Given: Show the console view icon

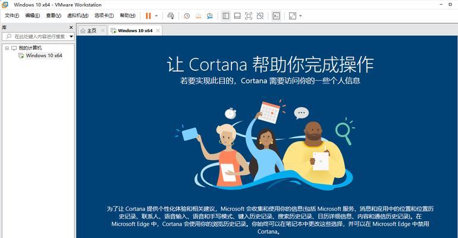Looking at the screenshot, I should click(x=276, y=16).
